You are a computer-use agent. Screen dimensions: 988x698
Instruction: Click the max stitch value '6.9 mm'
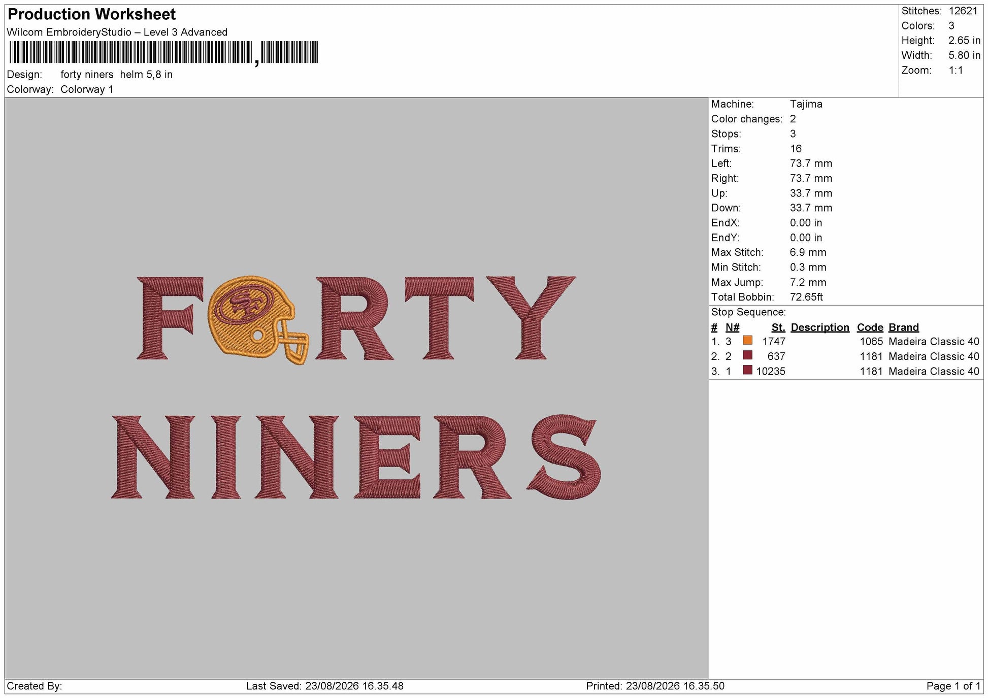[808, 252]
